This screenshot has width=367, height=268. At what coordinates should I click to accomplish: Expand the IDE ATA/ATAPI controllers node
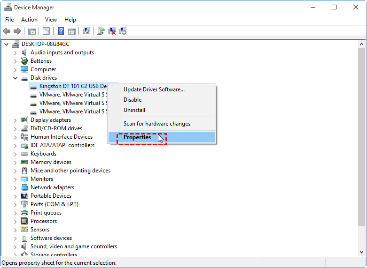click(x=15, y=146)
